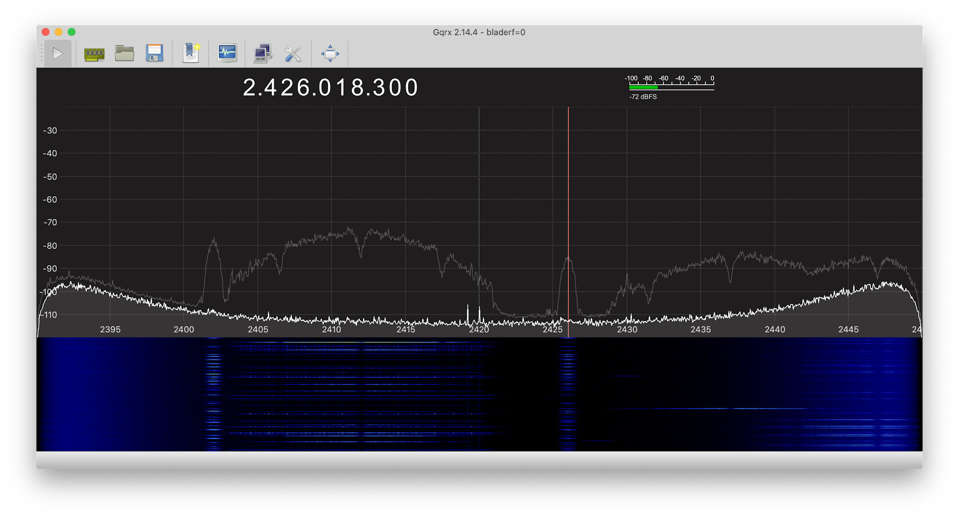Open I/O devices circuit board icon
The width and height of the screenshot is (959, 517).
94,54
